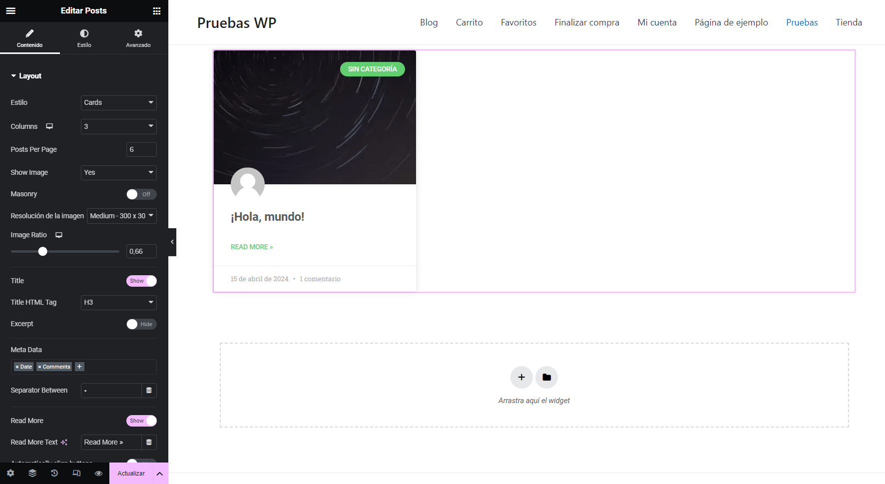Click the add template folder button
Screen dimensions: 885x484
pos(546,377)
